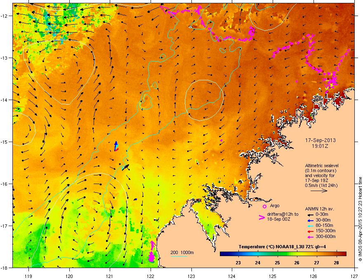Image resolution: width=363 pixels, height=280 pixels.
Task: Click the magenta 300-600m arrow legend icon
Action: coord(310,237)
